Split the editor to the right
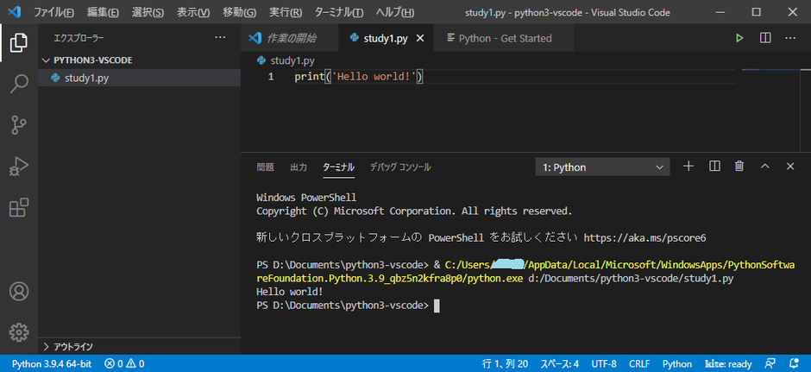 [765, 38]
